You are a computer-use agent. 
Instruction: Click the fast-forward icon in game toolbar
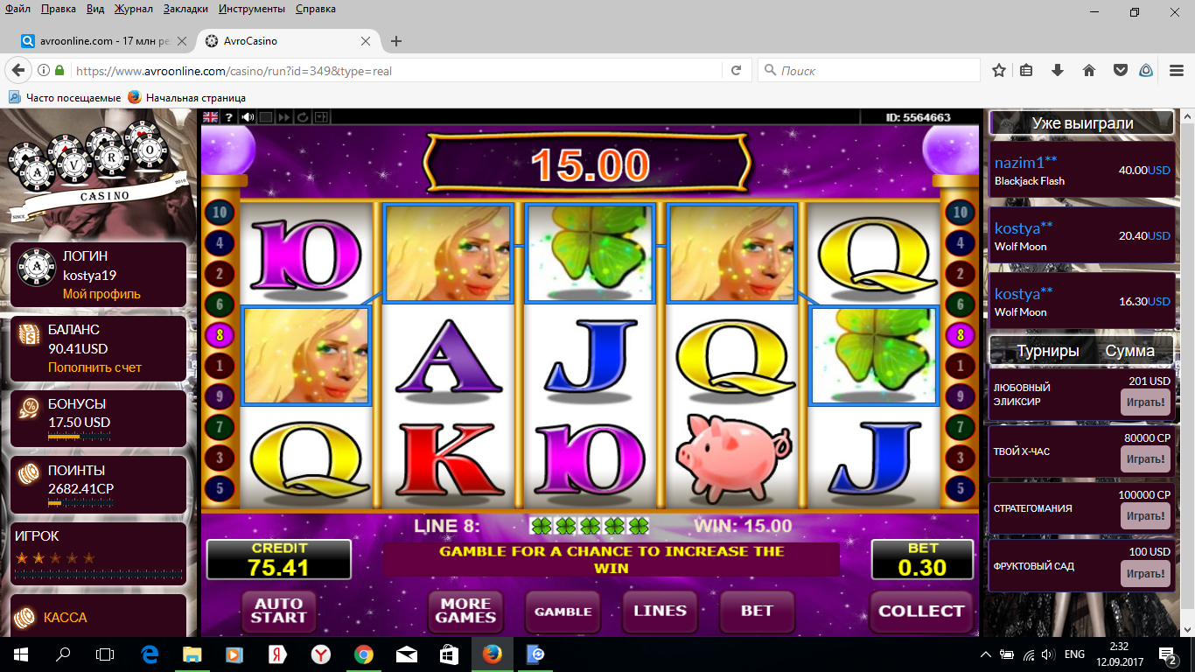point(284,117)
